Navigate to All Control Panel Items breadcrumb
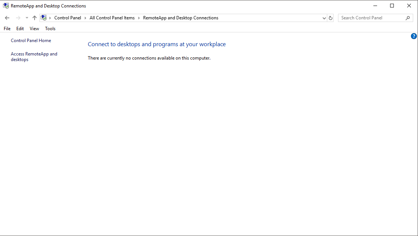Image resolution: width=418 pixels, height=236 pixels. (112, 18)
